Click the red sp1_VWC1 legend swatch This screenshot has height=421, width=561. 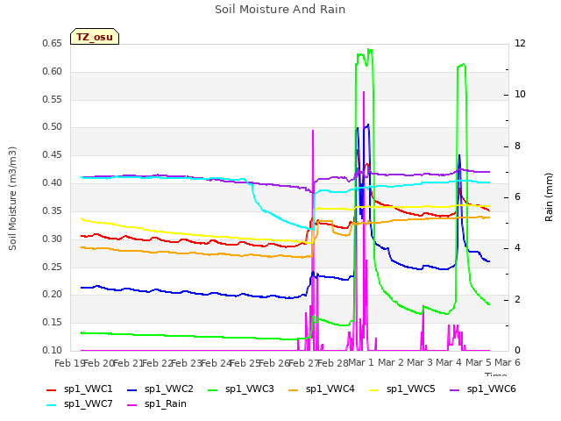point(52,389)
